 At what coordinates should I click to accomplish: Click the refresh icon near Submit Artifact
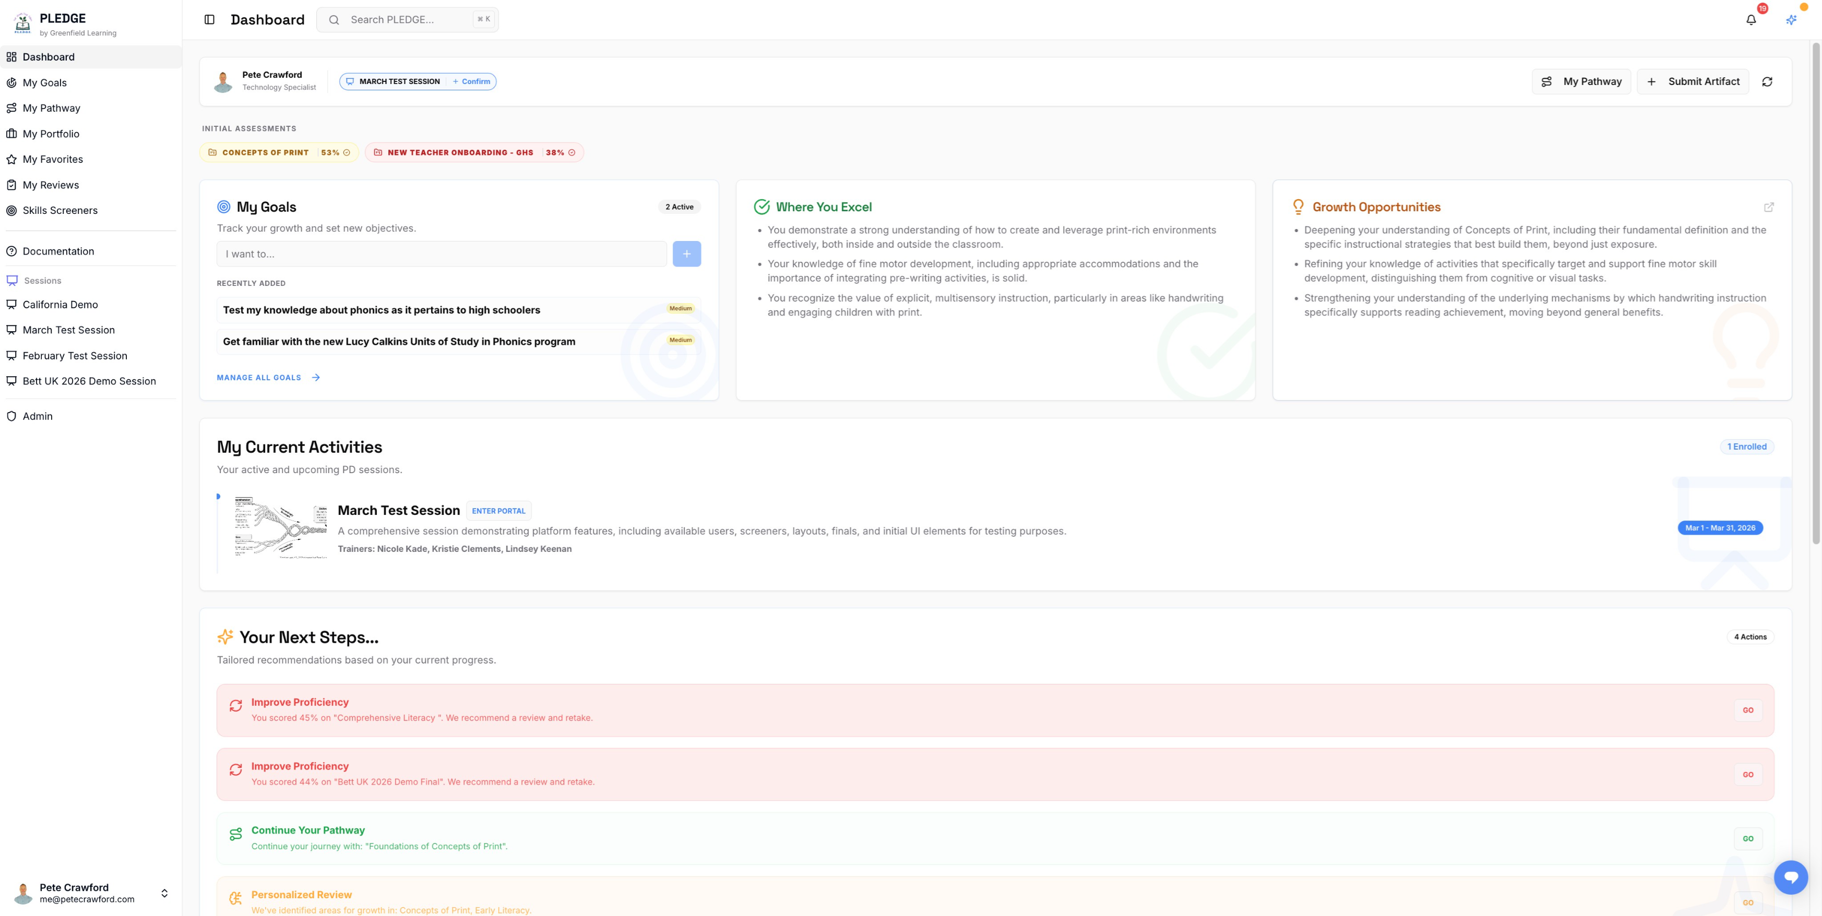(1768, 81)
